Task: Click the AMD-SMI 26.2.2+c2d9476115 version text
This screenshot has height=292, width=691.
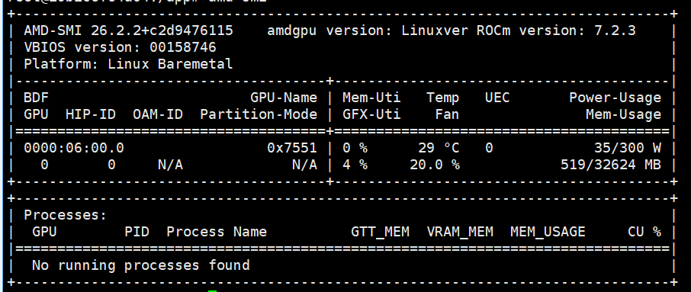Action: [128, 30]
